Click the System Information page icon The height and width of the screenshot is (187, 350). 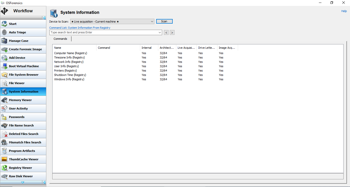54,13
